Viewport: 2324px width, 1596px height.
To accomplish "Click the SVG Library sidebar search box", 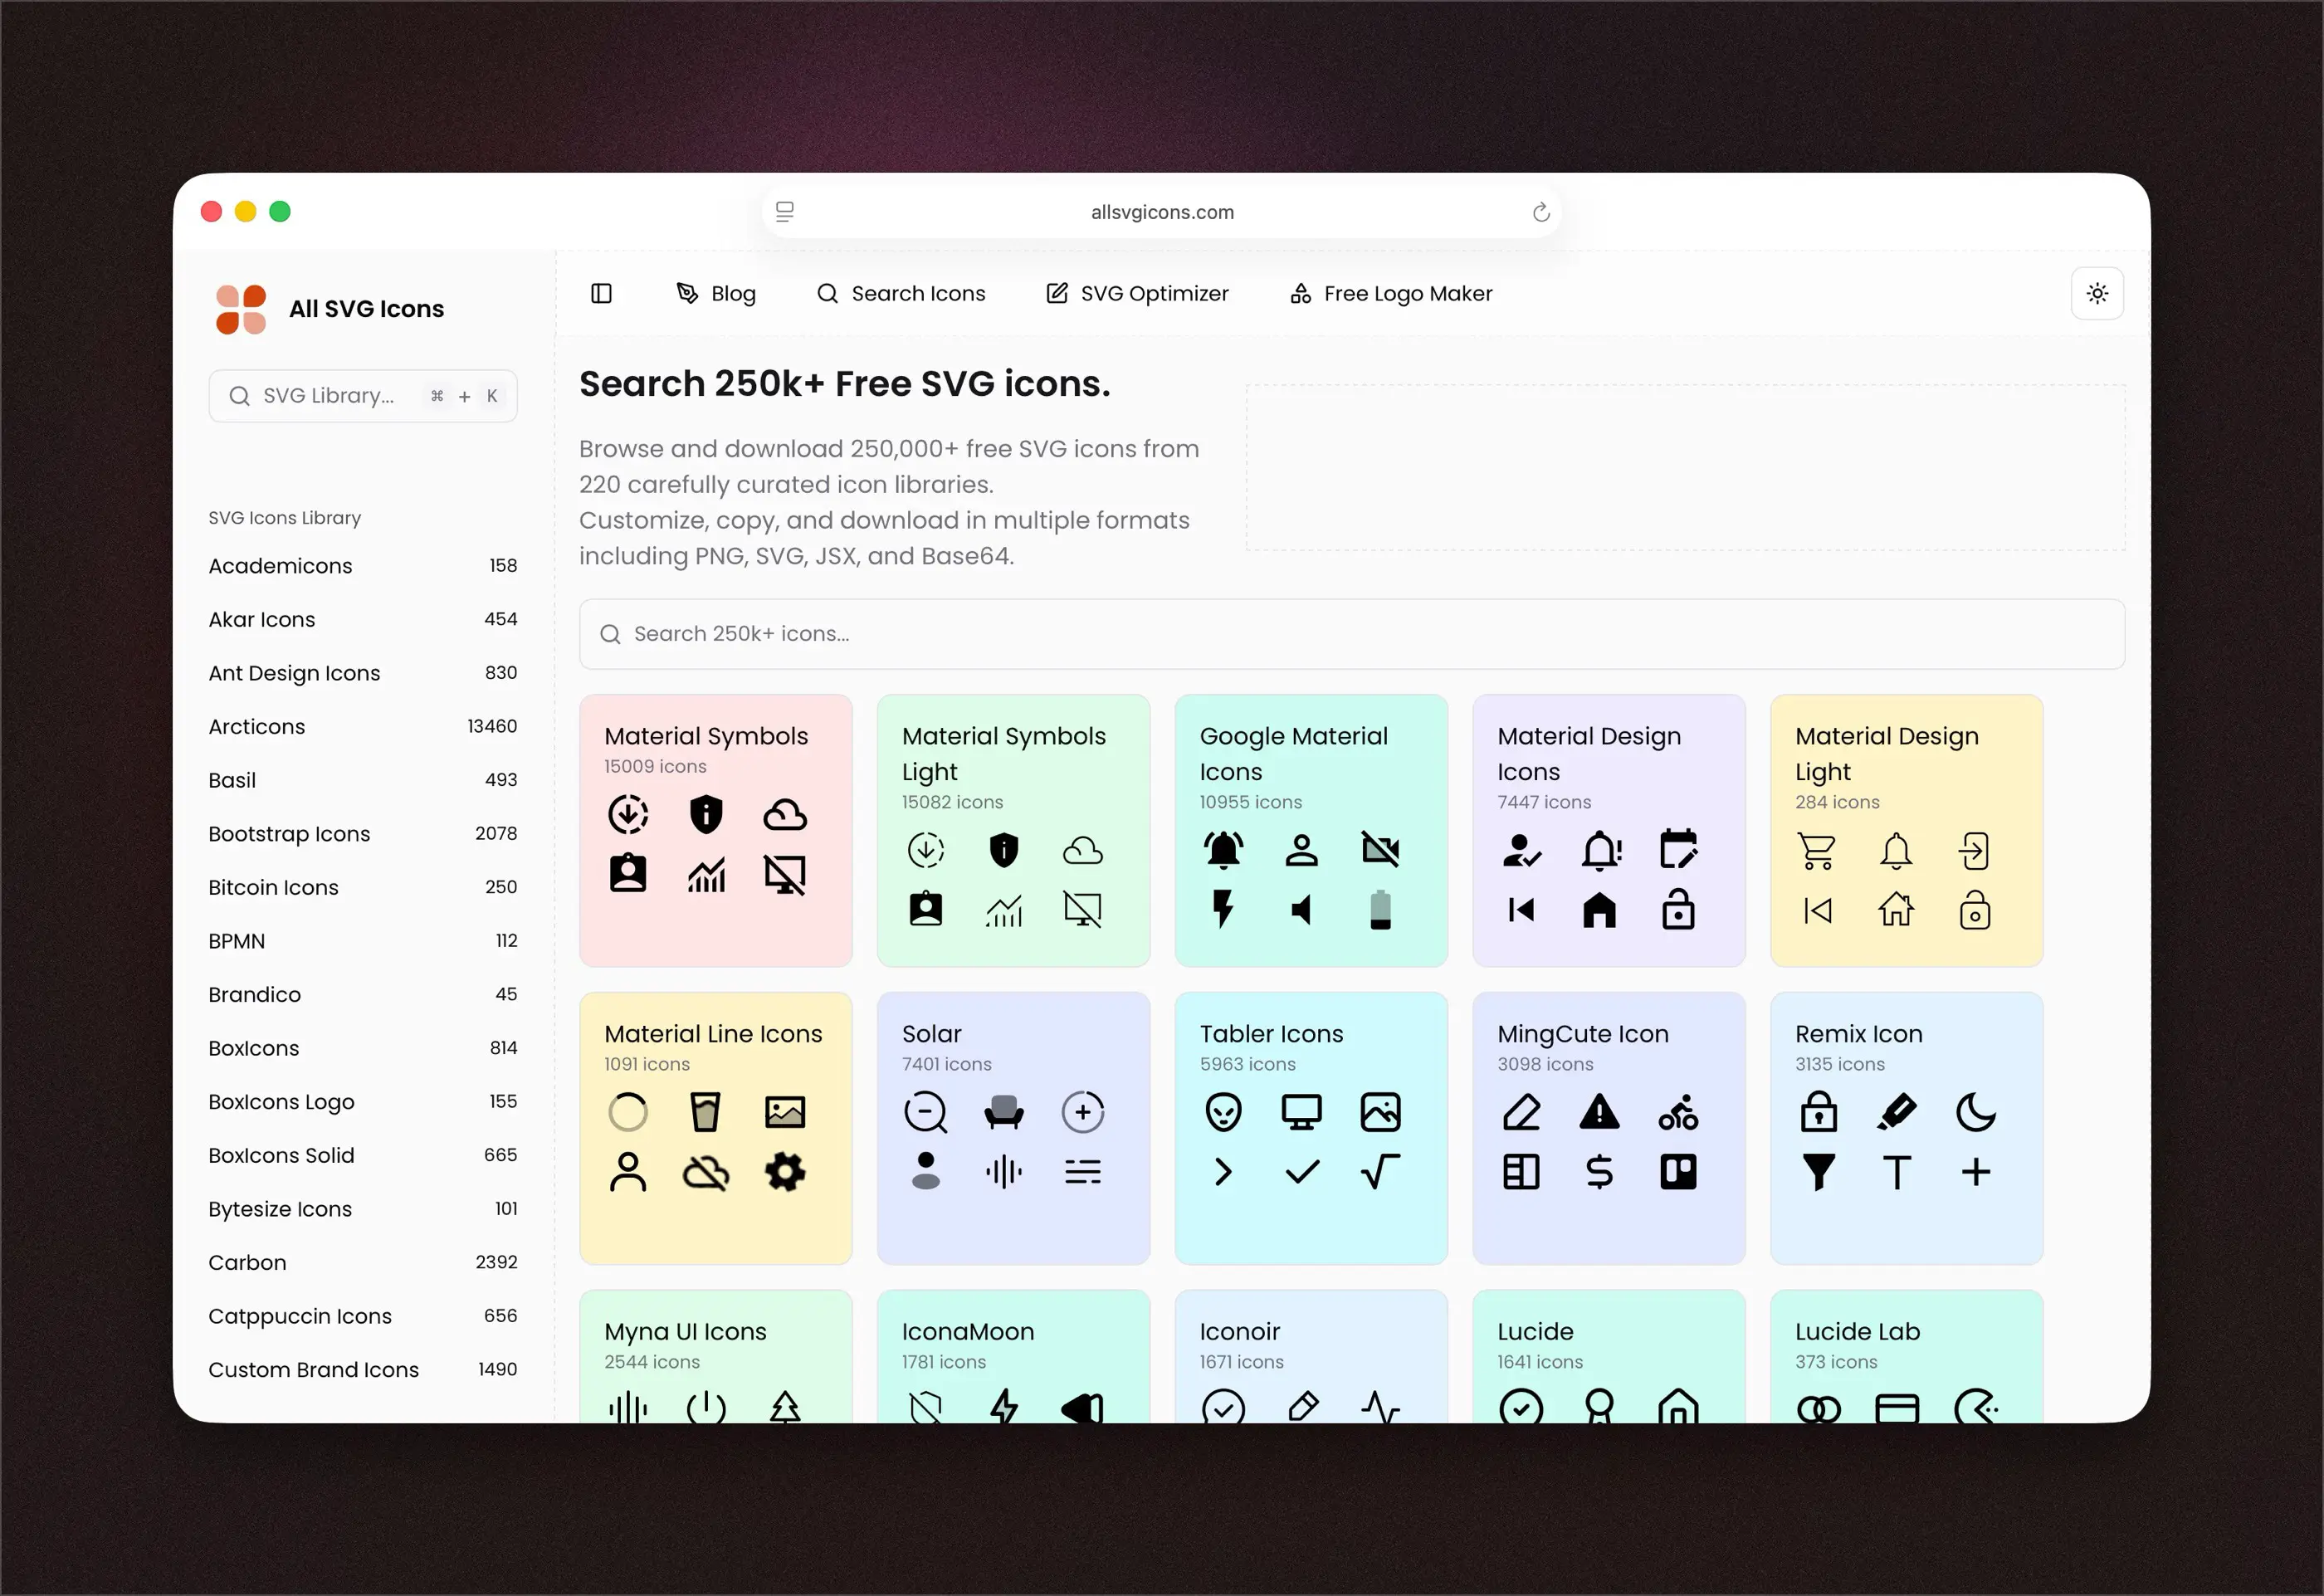I will click(x=362, y=396).
